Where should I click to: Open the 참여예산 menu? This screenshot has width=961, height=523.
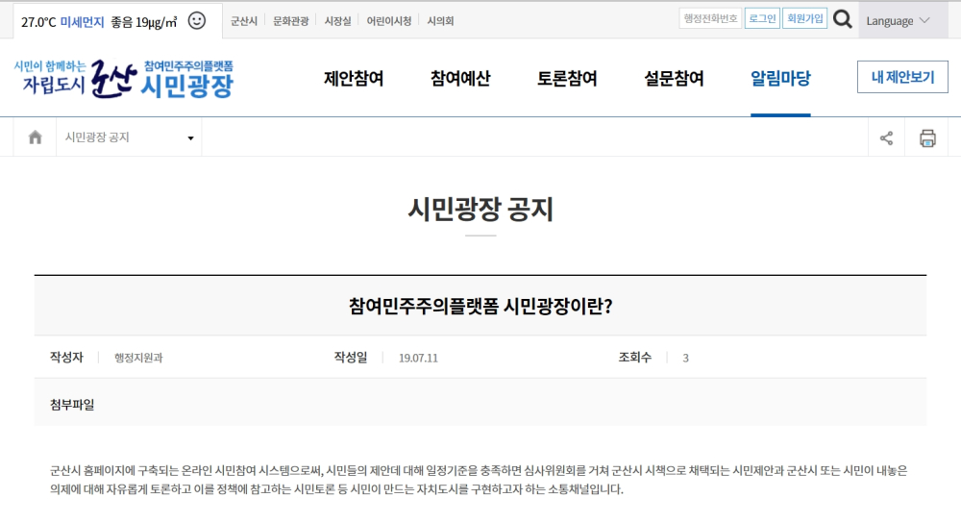tap(460, 79)
